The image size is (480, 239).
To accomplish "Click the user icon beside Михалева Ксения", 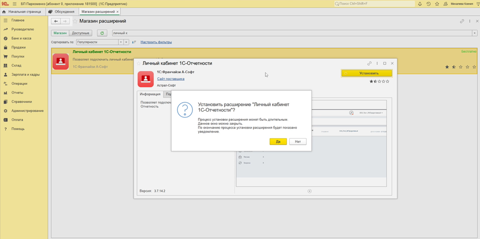I will pos(446,4).
